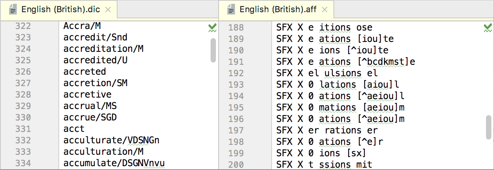Click the word accumulate/DSGNVnvu
This screenshot has height=170, width=494.
click(114, 163)
